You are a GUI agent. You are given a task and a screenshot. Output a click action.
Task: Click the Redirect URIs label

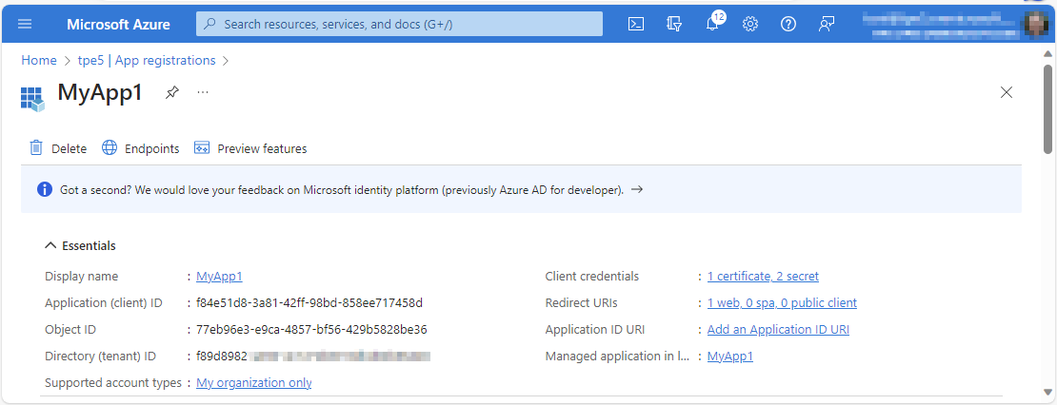(x=581, y=302)
